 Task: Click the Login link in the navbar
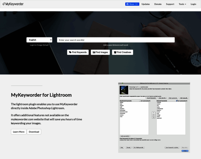[x=193, y=4]
